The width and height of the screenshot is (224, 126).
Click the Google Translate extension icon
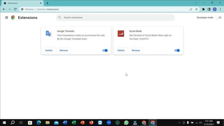tap(49, 34)
